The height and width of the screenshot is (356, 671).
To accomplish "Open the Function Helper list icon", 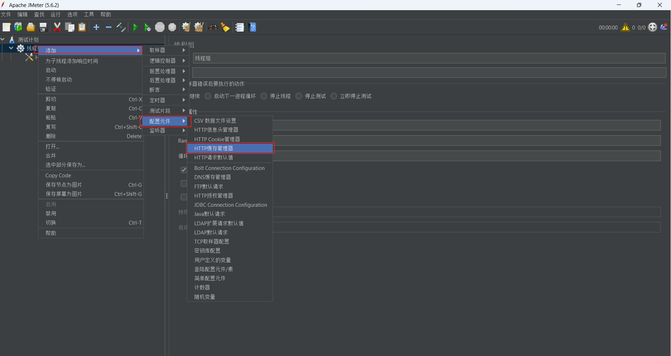I will pos(240,27).
